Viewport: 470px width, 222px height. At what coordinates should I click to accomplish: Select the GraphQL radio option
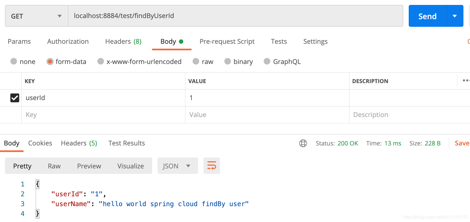pyautogui.click(x=267, y=61)
